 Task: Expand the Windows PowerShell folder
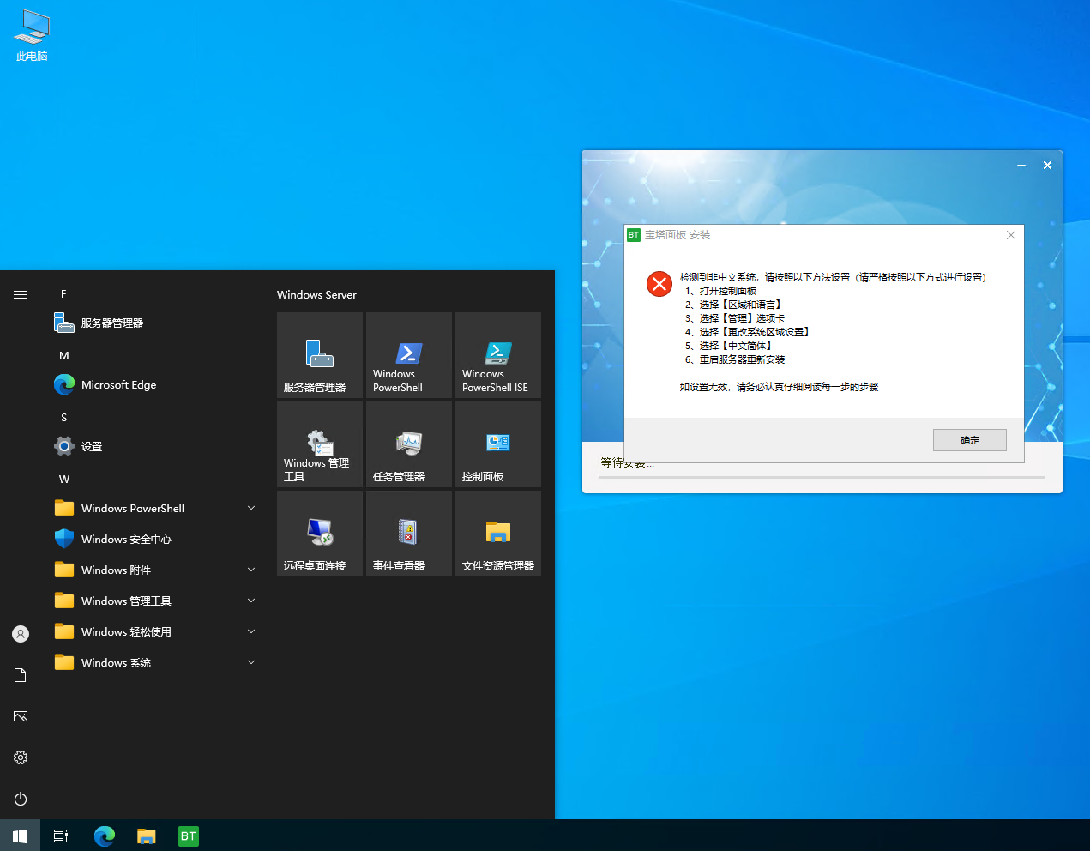coord(156,509)
